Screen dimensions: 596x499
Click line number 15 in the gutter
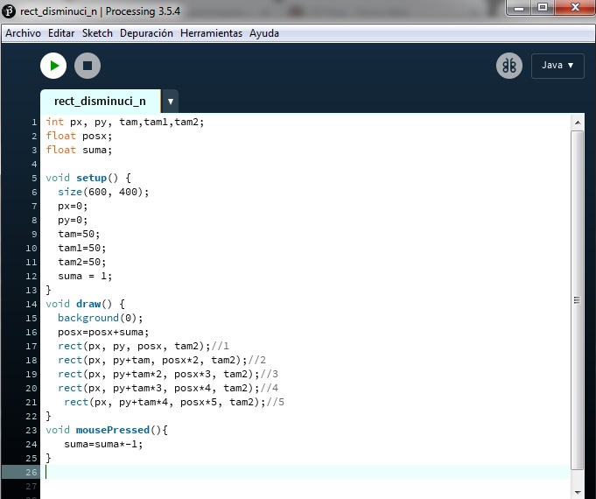(32, 318)
